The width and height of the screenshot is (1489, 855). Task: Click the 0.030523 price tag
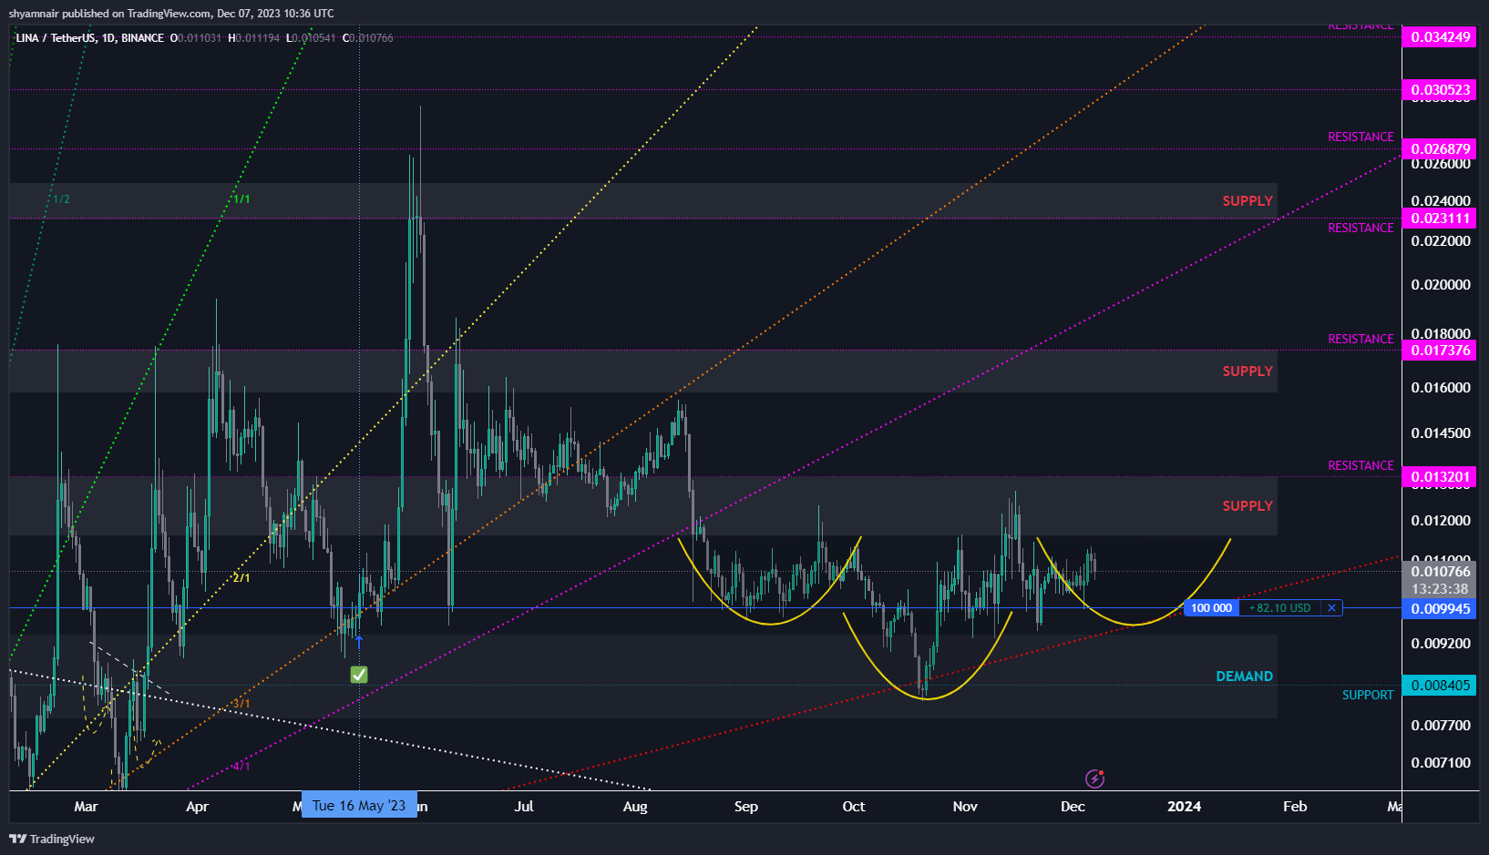tap(1439, 90)
